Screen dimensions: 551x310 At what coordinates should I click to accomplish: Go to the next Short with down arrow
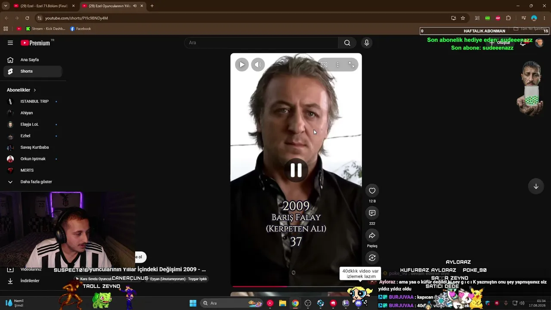tap(536, 186)
